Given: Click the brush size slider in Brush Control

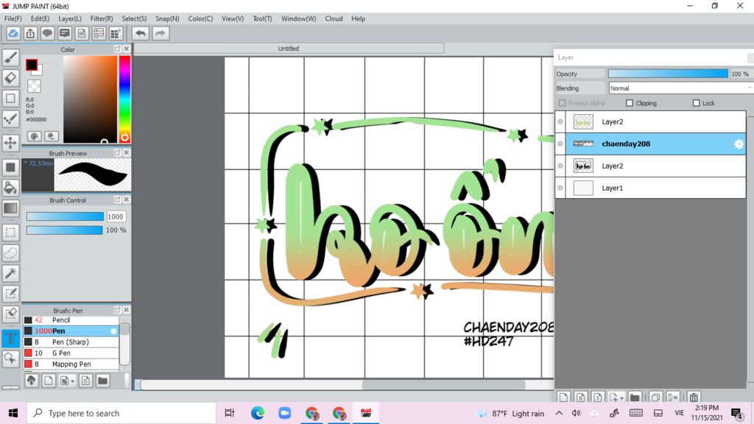Looking at the screenshot, I should click(65, 217).
